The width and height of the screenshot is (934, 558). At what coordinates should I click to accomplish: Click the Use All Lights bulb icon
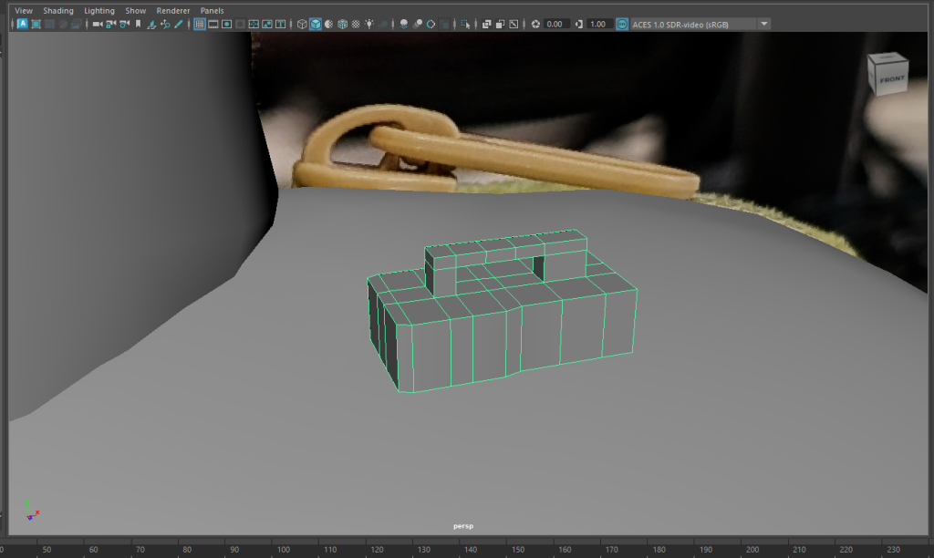click(x=368, y=24)
